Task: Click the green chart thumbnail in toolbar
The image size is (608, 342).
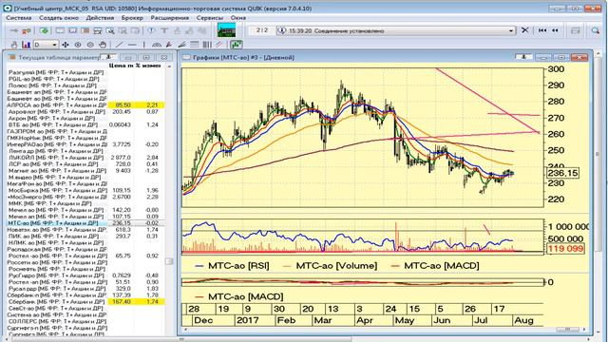Action: tap(226, 30)
